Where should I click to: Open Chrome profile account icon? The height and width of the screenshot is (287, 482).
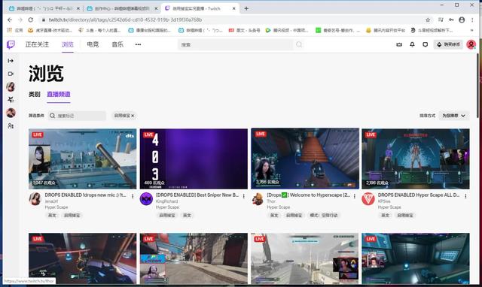tap(462, 20)
